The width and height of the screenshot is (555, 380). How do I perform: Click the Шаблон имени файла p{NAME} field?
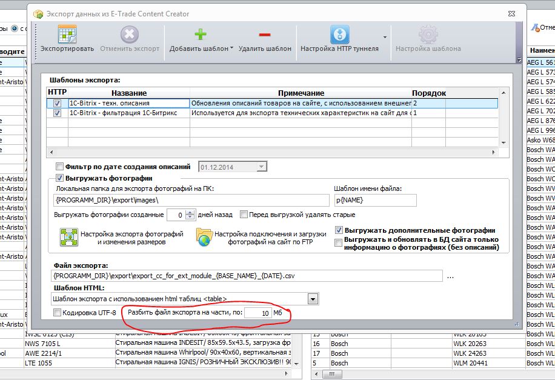click(375, 200)
